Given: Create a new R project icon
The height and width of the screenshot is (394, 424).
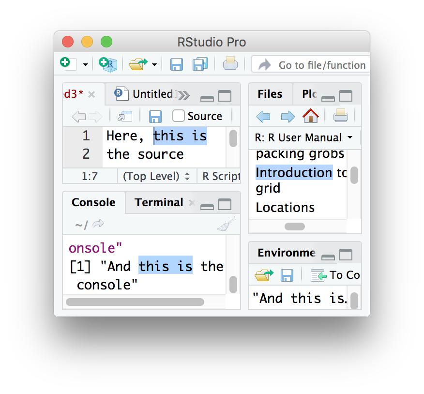Looking at the screenshot, I should point(108,64).
